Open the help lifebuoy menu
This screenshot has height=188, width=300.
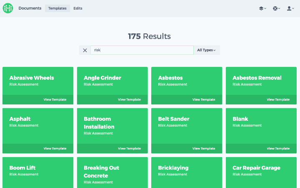click(277, 8)
